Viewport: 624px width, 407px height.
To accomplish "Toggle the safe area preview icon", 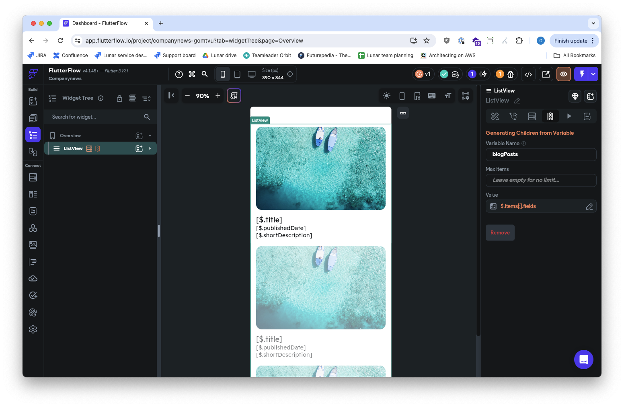I will click(417, 96).
